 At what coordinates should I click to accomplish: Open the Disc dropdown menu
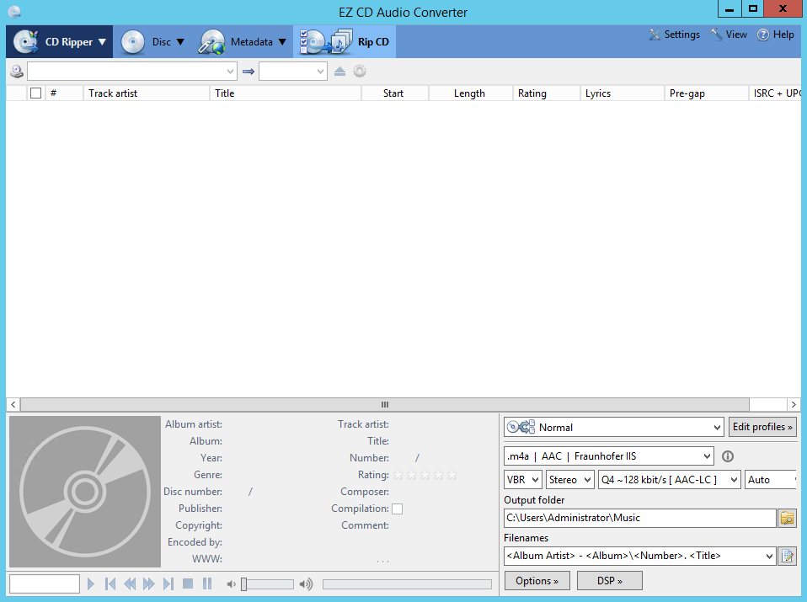tap(152, 42)
